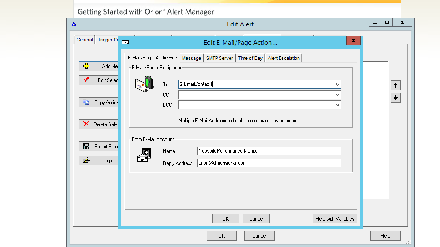
Task: Click the Edit Alert window triangle logo icon
Action: tap(74, 24)
